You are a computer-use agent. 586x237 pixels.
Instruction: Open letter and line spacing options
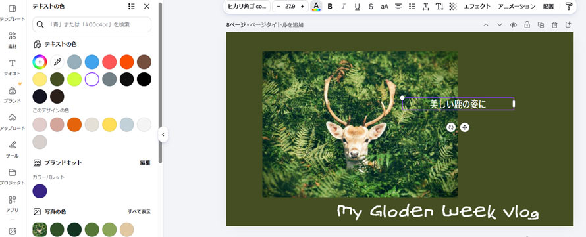425,7
